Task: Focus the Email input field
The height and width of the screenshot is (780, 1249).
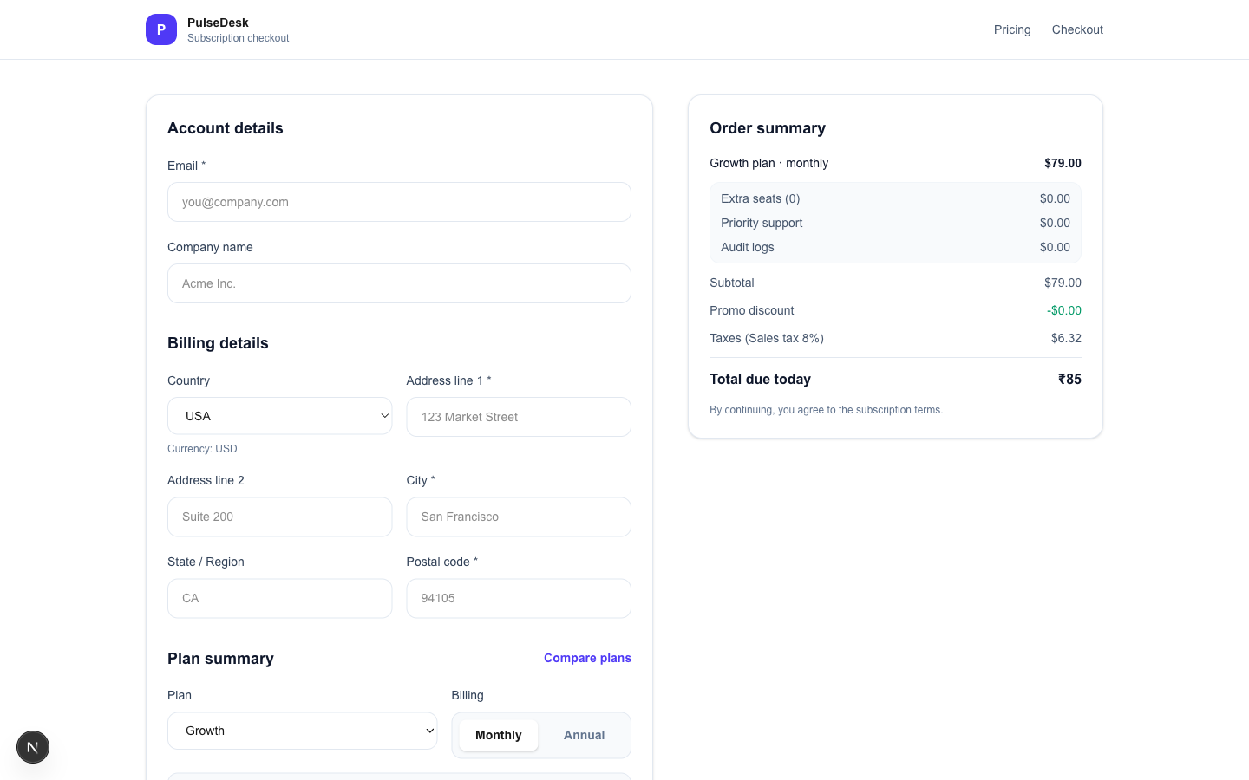Action: click(399, 202)
